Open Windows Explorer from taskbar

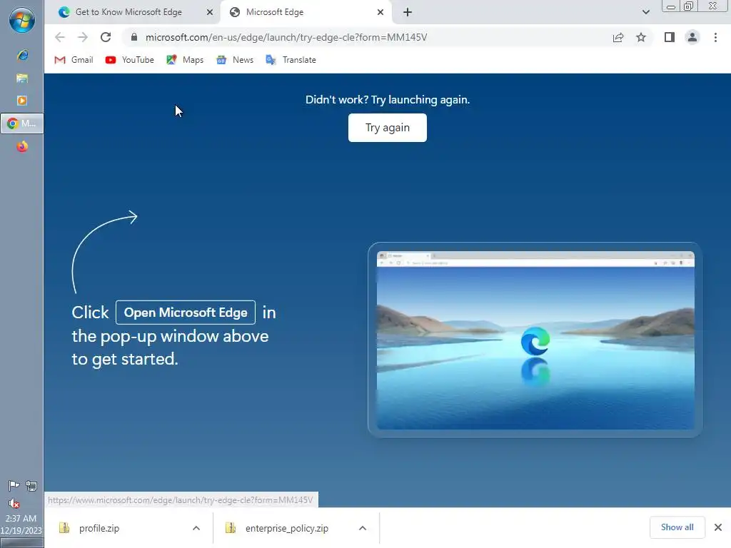point(22,78)
